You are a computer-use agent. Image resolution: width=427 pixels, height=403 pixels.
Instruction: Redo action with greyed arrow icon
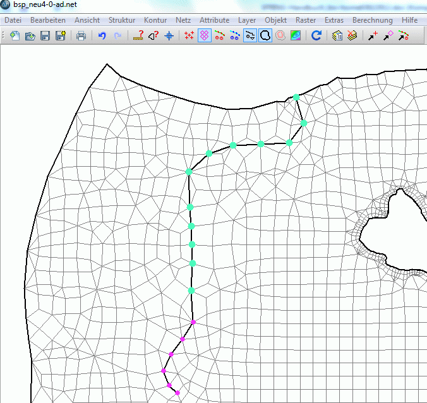117,35
